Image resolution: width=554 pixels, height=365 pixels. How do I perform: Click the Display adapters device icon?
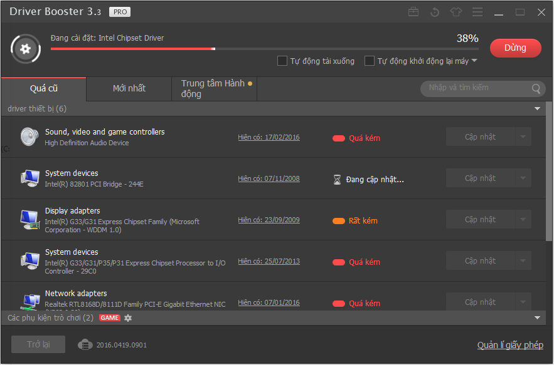click(x=29, y=220)
